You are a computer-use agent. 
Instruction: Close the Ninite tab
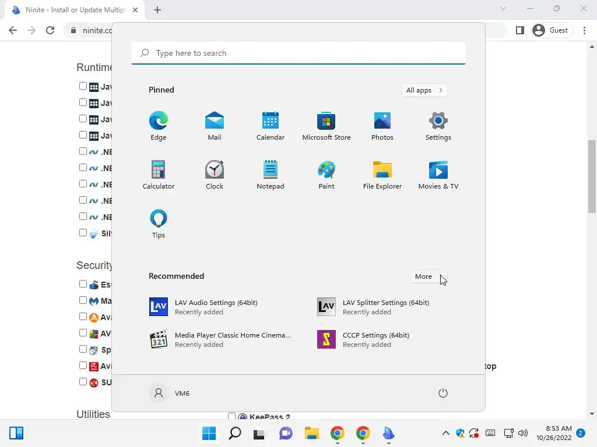[135, 10]
